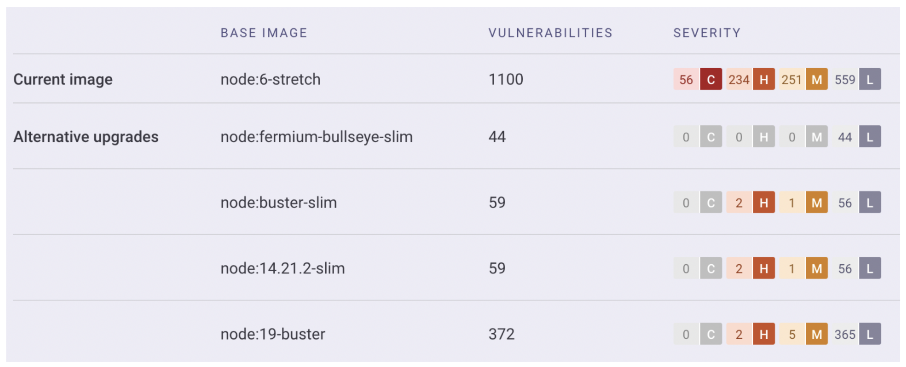Click the medium severity M badge for node:14.21.2-slim

tap(816, 268)
